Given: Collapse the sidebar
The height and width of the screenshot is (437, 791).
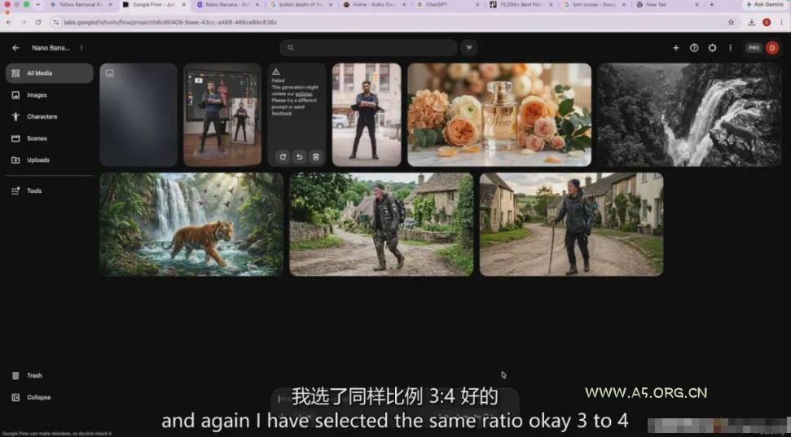Looking at the screenshot, I should coord(50,397).
